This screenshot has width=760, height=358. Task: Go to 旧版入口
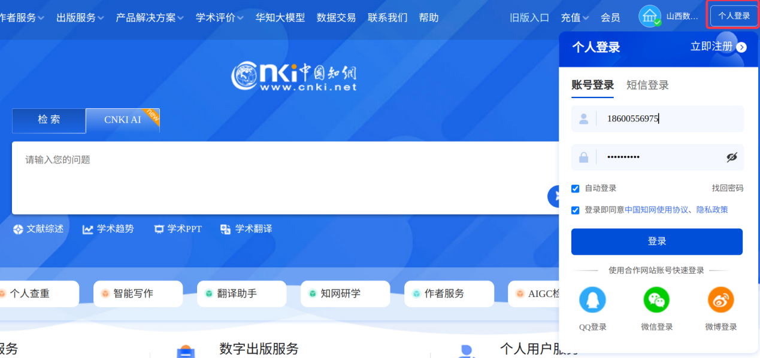(x=529, y=18)
